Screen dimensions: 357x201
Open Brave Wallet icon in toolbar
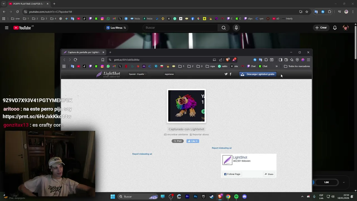click(286, 60)
